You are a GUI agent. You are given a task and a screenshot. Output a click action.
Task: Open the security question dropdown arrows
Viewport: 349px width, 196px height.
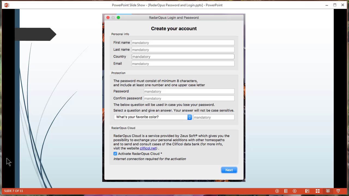189,117
